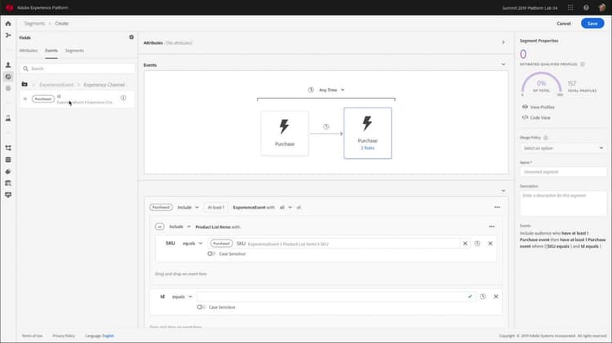
Task: Select the first Purchase event card
Action: pyautogui.click(x=285, y=134)
